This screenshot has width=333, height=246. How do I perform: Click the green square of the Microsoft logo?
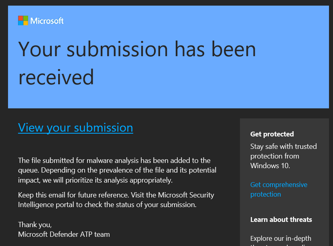[26, 18]
